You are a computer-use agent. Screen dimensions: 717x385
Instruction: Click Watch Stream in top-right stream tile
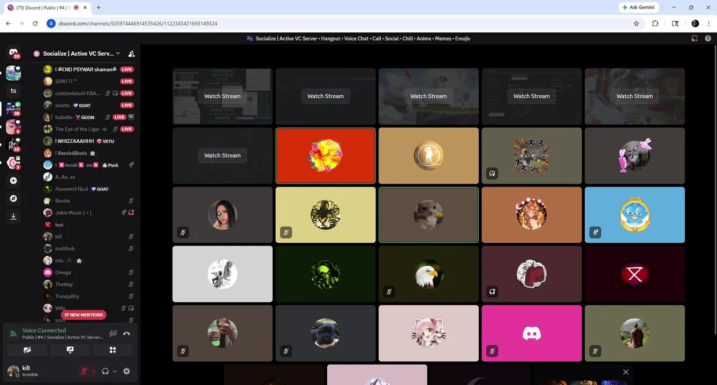point(635,96)
